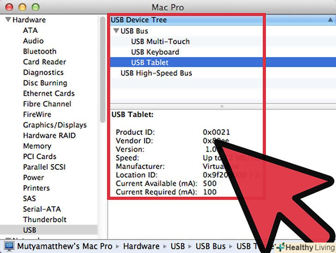The height and width of the screenshot is (253, 336).
Task: Select USB Keyboard device
Action: click(x=155, y=52)
